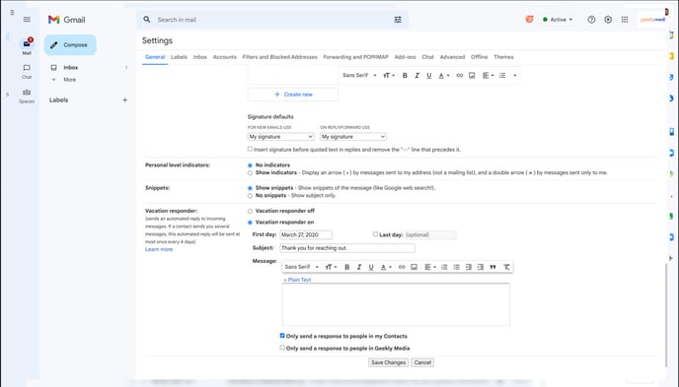Toggle Only send response in Geekly Media
The height and width of the screenshot is (387, 679).
pyautogui.click(x=282, y=348)
